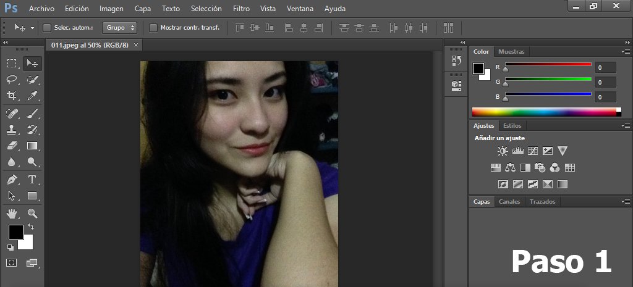Select the Brush tool
The image size is (633, 287).
(x=32, y=114)
